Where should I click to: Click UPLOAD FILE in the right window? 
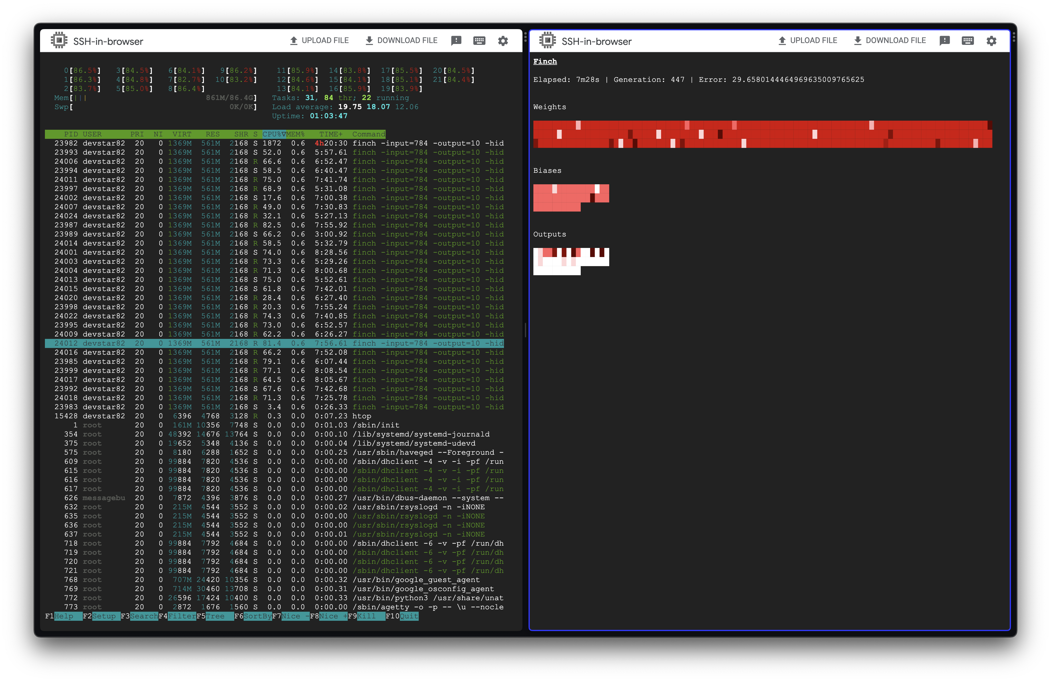click(807, 41)
